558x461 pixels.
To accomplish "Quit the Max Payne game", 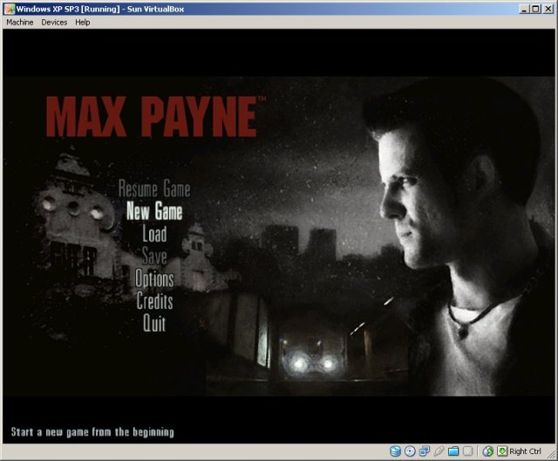I will (x=153, y=324).
